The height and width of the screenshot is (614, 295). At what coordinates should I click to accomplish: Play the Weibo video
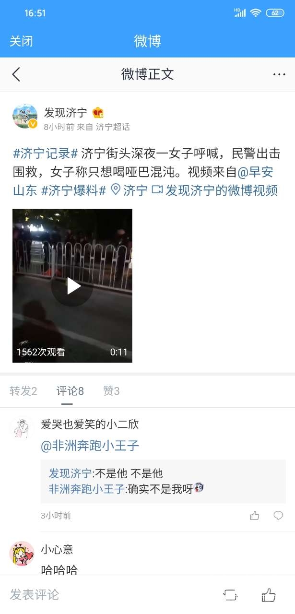click(72, 285)
